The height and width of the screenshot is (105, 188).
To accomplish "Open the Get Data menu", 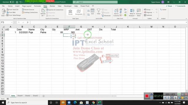I will 3,12.
